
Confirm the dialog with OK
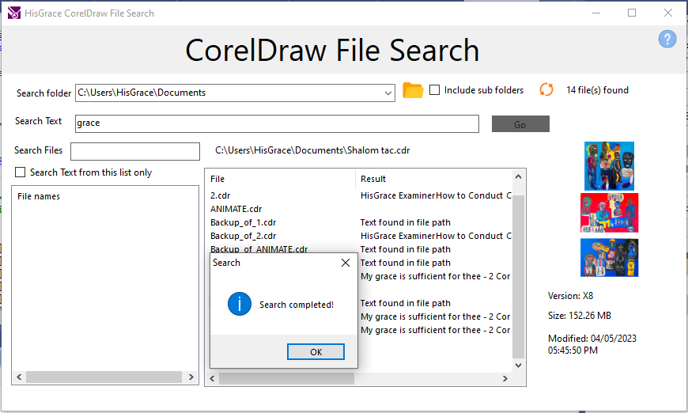(x=316, y=351)
